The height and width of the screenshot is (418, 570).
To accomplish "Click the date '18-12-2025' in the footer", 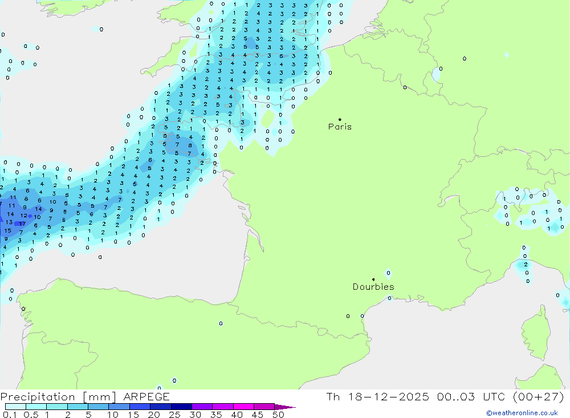I will 389,397.
